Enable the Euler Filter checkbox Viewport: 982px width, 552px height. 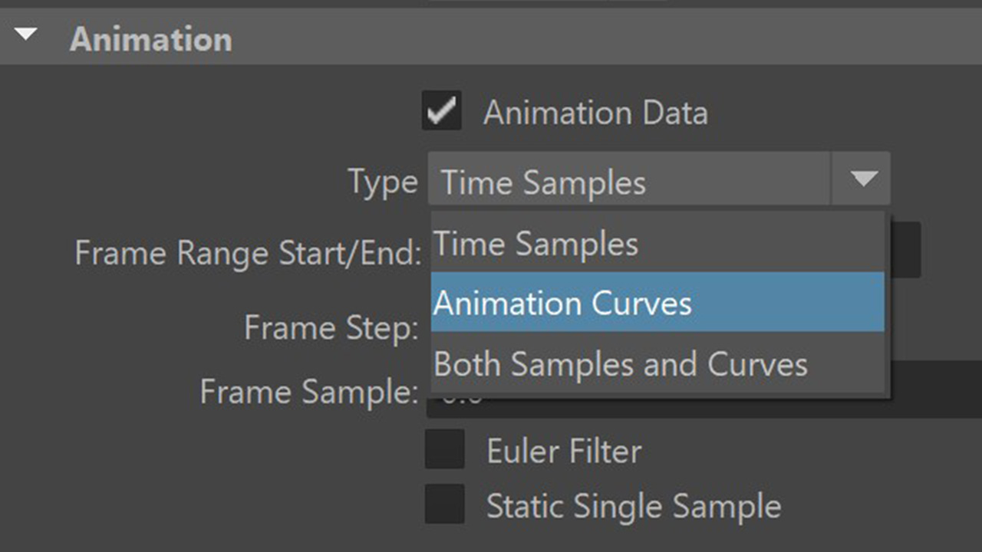tap(445, 449)
